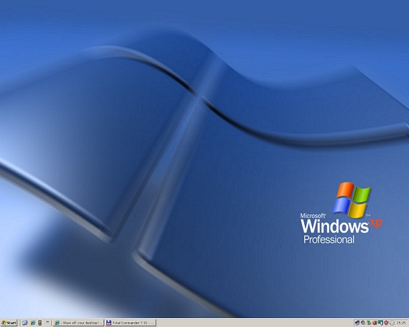Screen dimensions: 409x327
Task: Switch to Total Commander taskbar button
Action: pos(130,322)
